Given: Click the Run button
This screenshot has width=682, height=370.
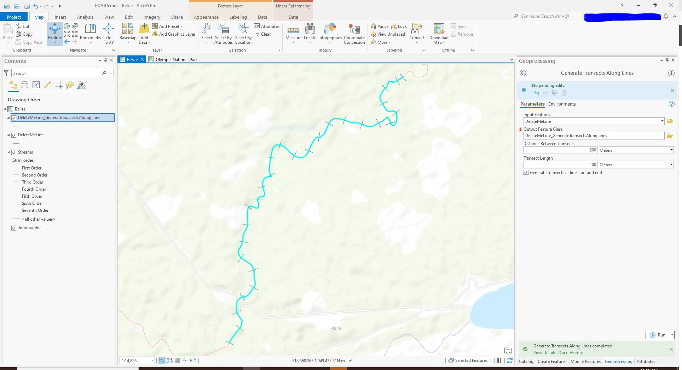Looking at the screenshot, I should click(x=659, y=335).
